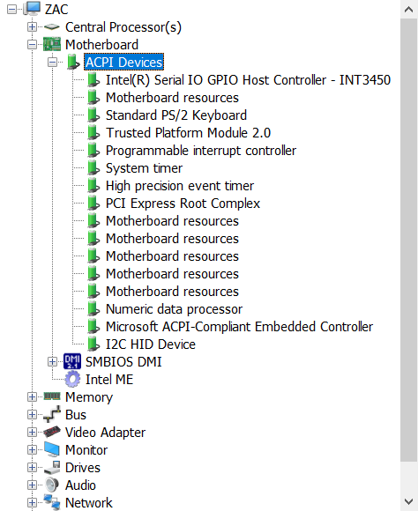Click the SMBIOS DMI blue icon
The image size is (418, 511).
[x=72, y=361]
